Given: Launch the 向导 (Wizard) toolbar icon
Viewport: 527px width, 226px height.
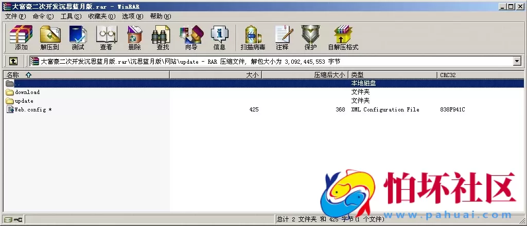Looking at the screenshot, I should [191, 34].
